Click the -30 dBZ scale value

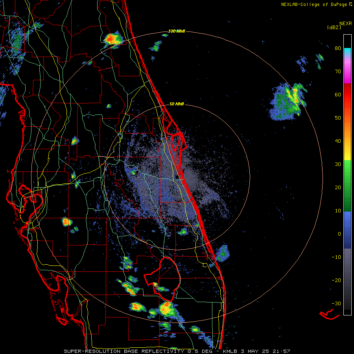tap(336, 304)
